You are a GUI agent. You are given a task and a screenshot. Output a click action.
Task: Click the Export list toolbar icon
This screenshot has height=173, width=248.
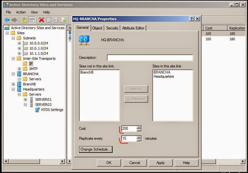64,20
